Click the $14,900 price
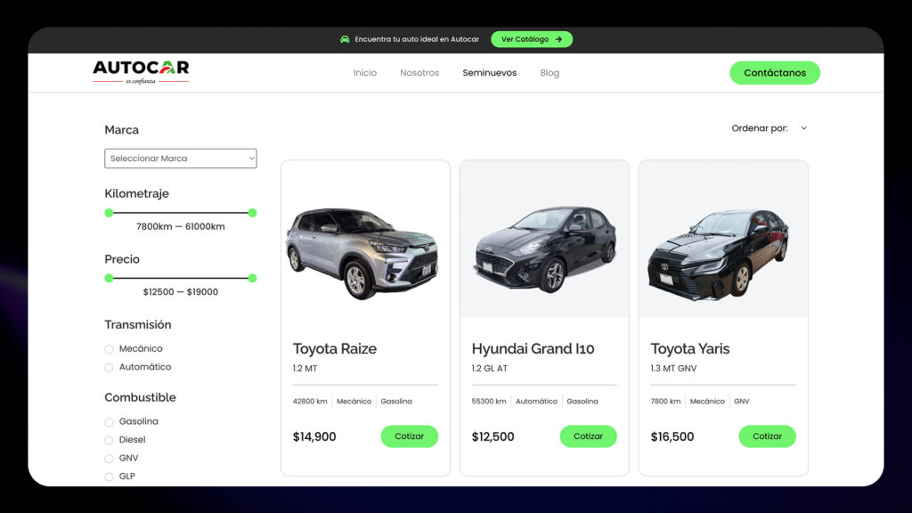The width and height of the screenshot is (912, 513). click(314, 436)
